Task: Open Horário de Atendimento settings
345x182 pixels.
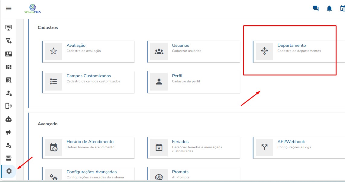Action: click(88, 148)
